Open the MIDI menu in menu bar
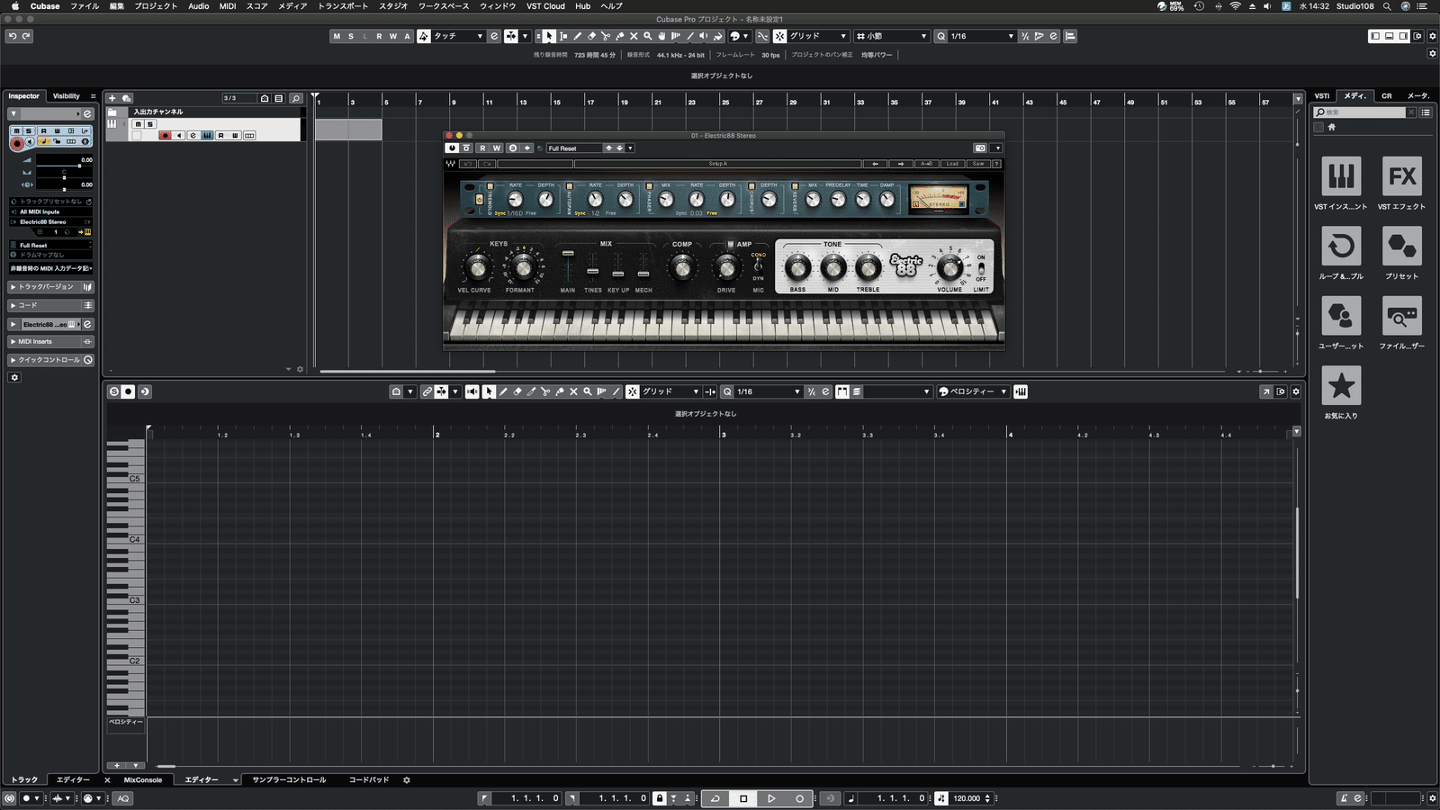Image resolution: width=1440 pixels, height=810 pixels. click(228, 6)
